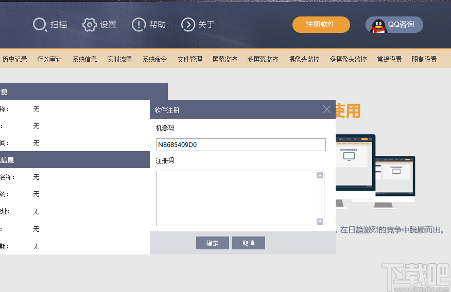Viewport: 451px width, 292px height.
Task: Close the 软件注册 dialog
Action: (x=327, y=109)
